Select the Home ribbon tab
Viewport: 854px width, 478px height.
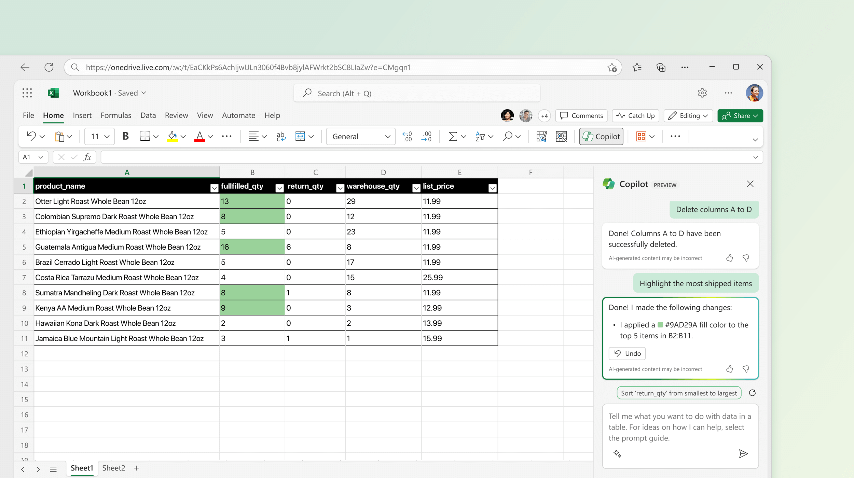pyautogui.click(x=53, y=115)
